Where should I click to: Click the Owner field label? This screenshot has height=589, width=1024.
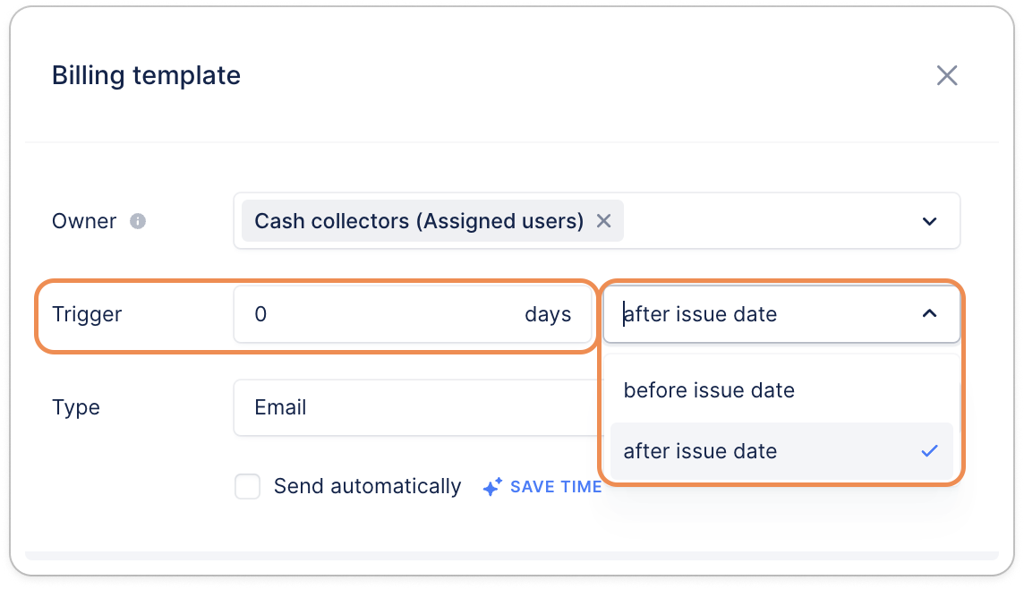(x=84, y=221)
